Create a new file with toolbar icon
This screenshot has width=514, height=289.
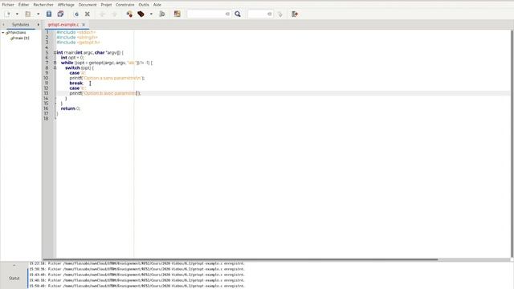(8, 14)
